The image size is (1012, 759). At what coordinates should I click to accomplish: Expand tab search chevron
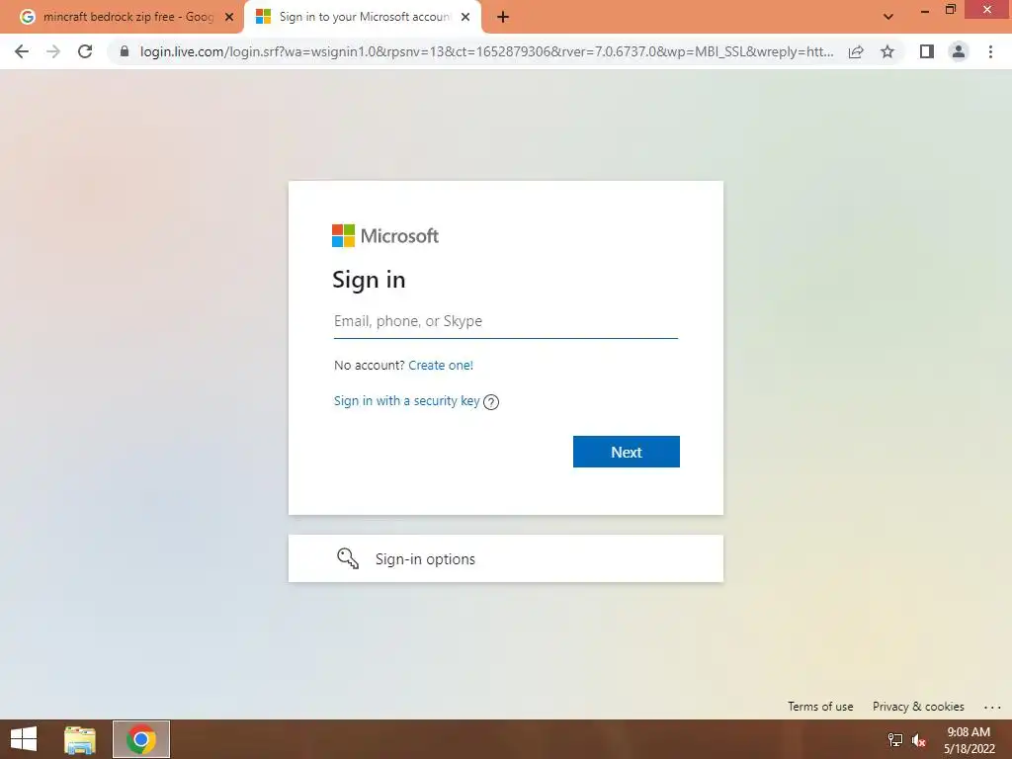(888, 17)
